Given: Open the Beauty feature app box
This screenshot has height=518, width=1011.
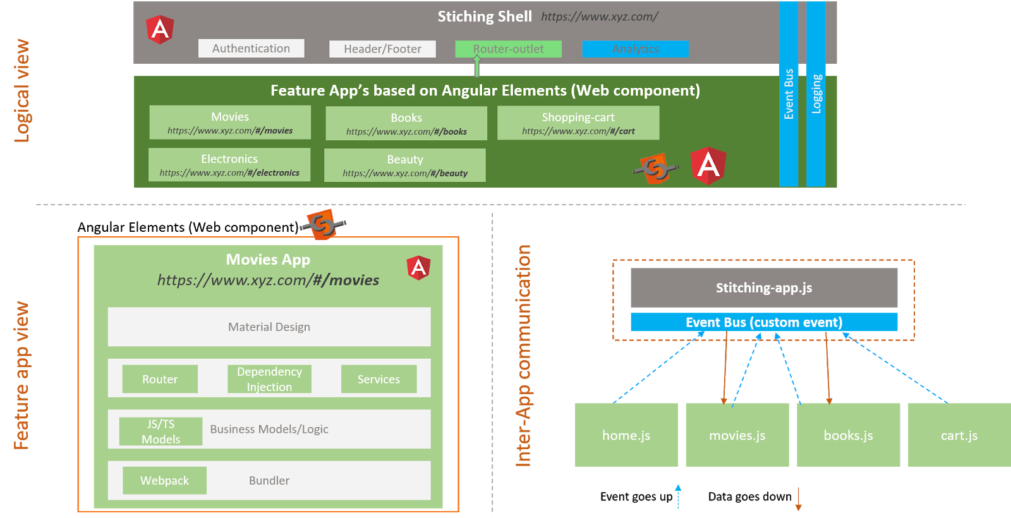Looking at the screenshot, I should pyautogui.click(x=405, y=166).
